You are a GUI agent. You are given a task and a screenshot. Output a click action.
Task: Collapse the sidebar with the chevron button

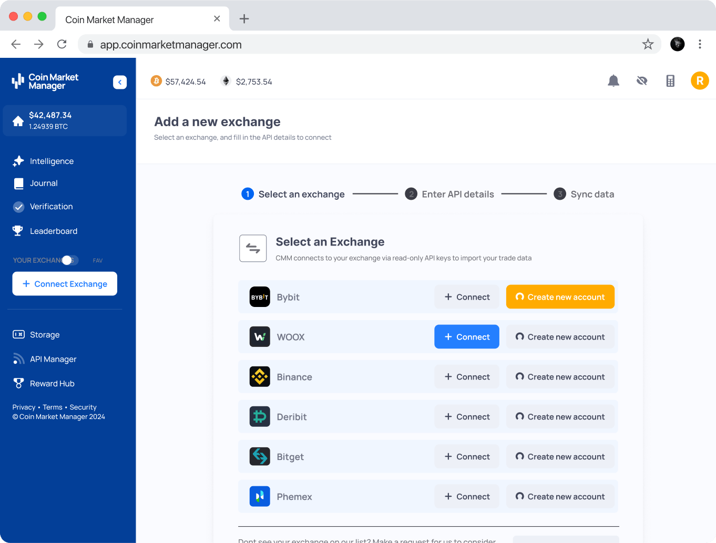120,82
